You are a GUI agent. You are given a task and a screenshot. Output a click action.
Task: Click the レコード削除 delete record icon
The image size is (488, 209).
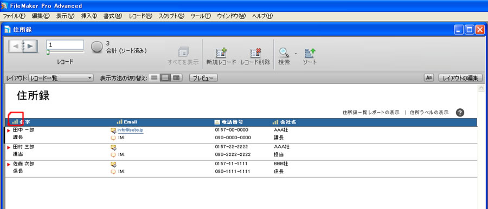click(255, 53)
